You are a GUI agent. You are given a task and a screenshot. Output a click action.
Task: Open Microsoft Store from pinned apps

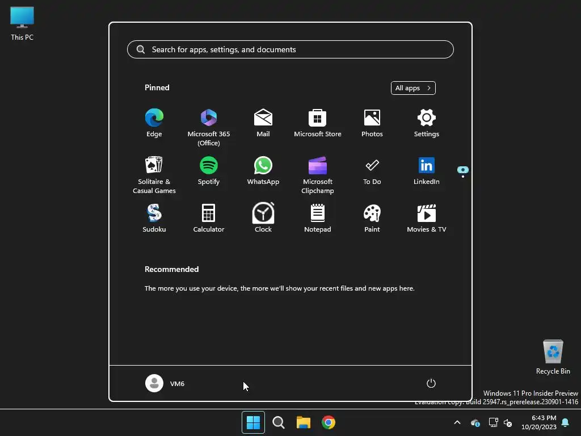pos(318,123)
